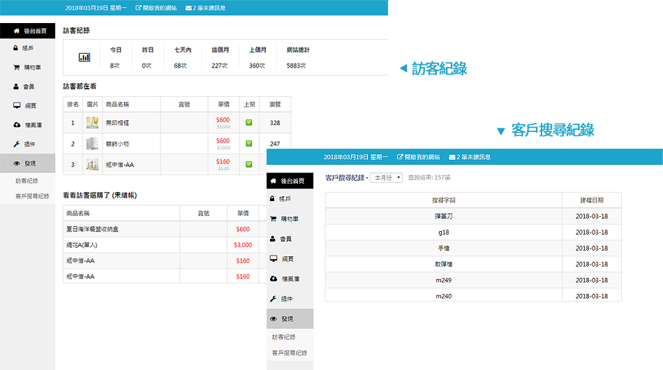The height and width of the screenshot is (370, 663).
Task: Click the wrench icon for 插件 in the search-records sidebar
Action: point(273,299)
